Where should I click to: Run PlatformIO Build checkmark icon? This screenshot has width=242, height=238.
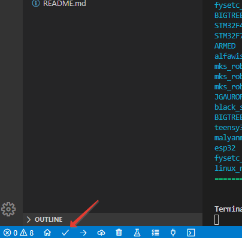click(65, 233)
